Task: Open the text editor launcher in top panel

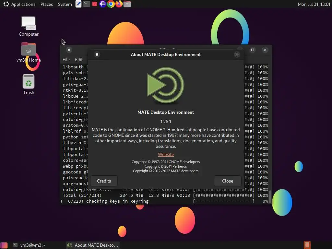Action: [x=78, y=4]
